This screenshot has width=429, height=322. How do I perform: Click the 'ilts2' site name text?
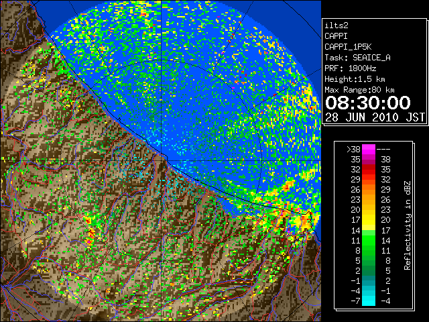click(336, 25)
